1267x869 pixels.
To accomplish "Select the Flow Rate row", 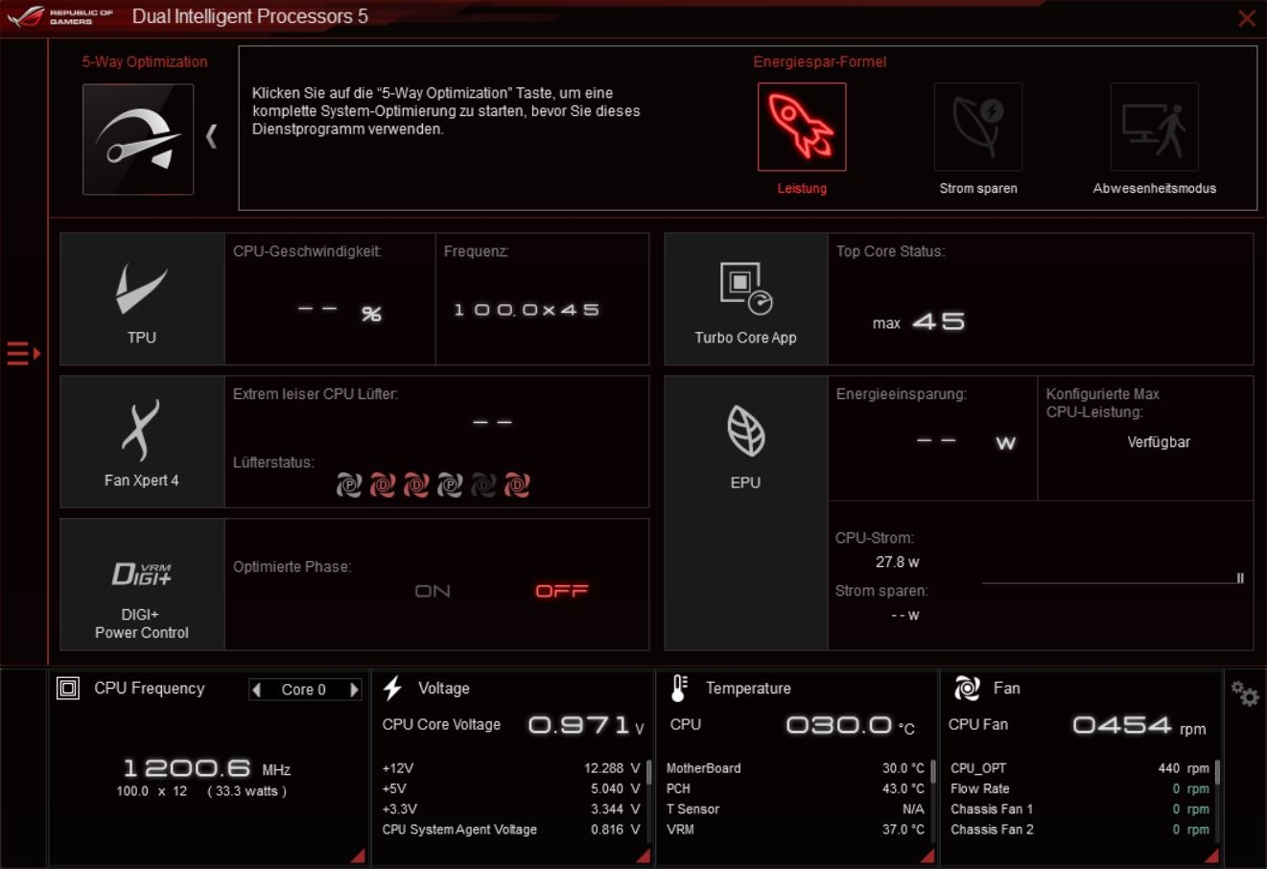I will pyautogui.click(x=1080, y=788).
